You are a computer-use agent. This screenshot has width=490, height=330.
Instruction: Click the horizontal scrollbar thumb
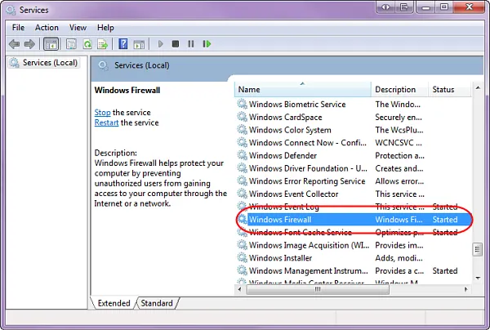point(318,289)
